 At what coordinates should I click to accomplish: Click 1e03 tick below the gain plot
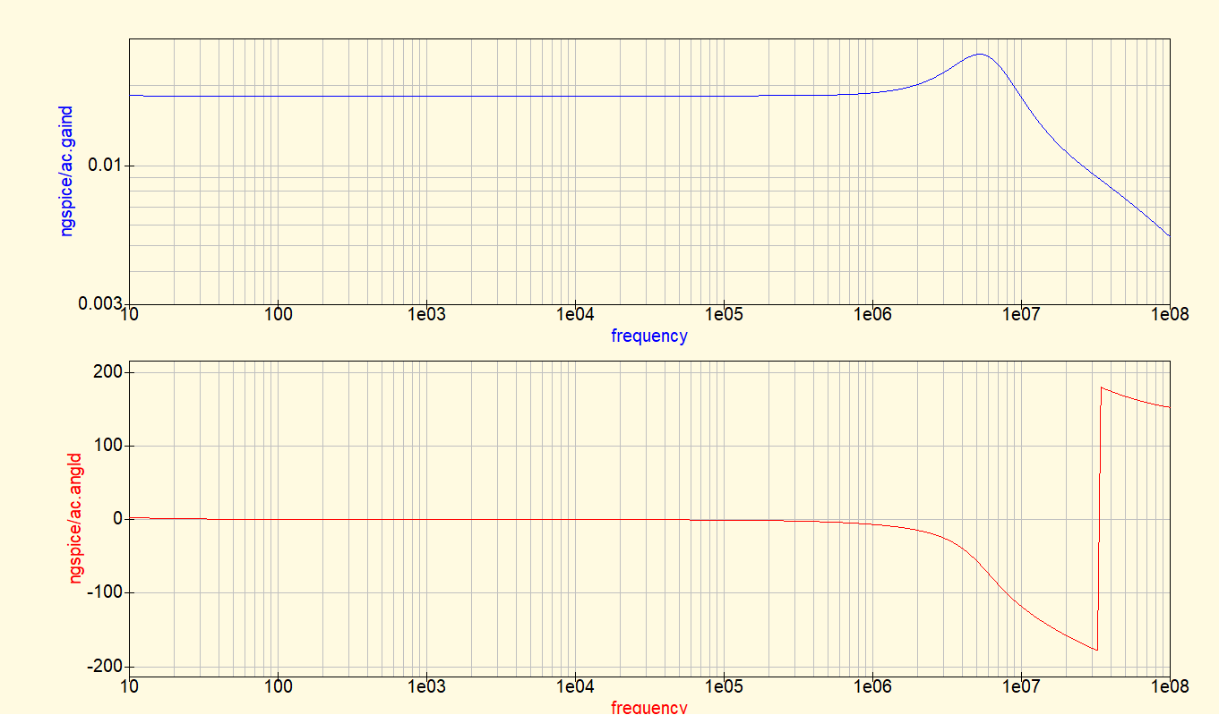(426, 314)
